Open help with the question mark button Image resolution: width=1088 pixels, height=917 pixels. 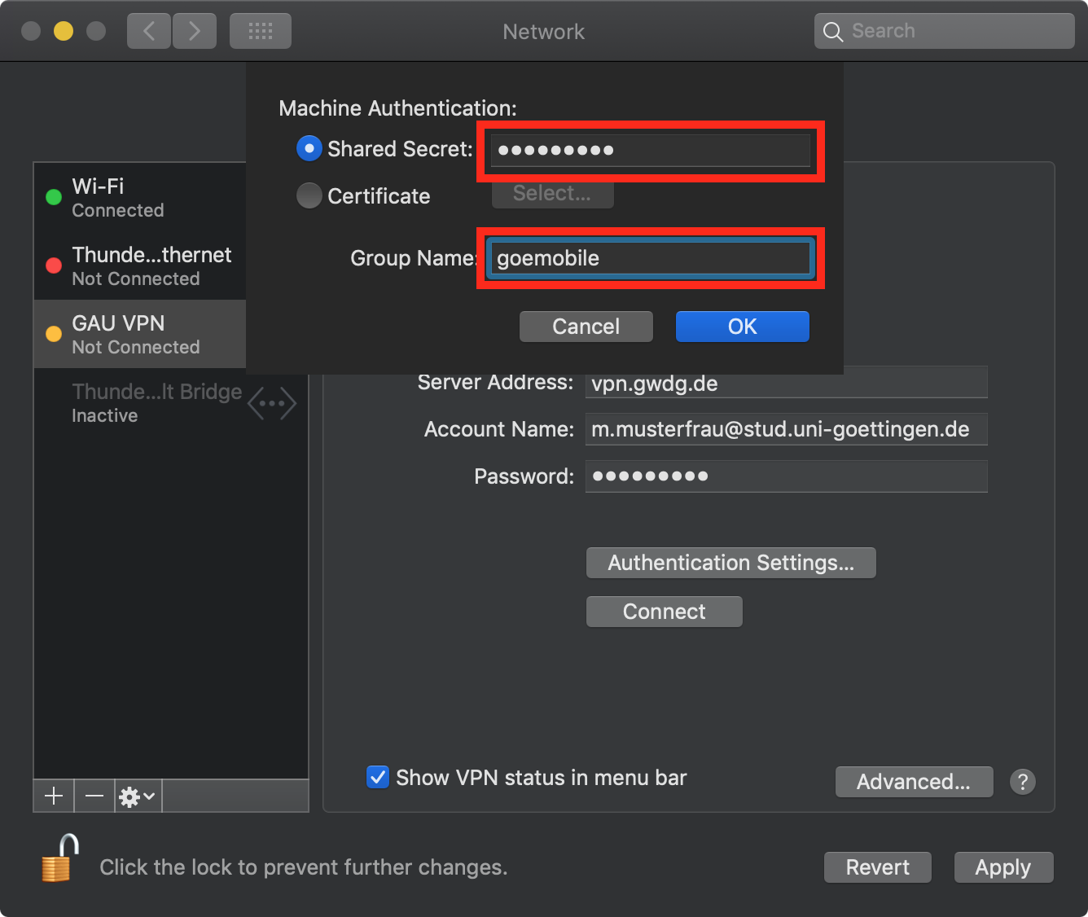[x=1023, y=782]
